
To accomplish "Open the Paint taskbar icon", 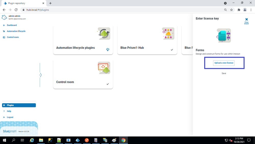I will tap(114, 140).
